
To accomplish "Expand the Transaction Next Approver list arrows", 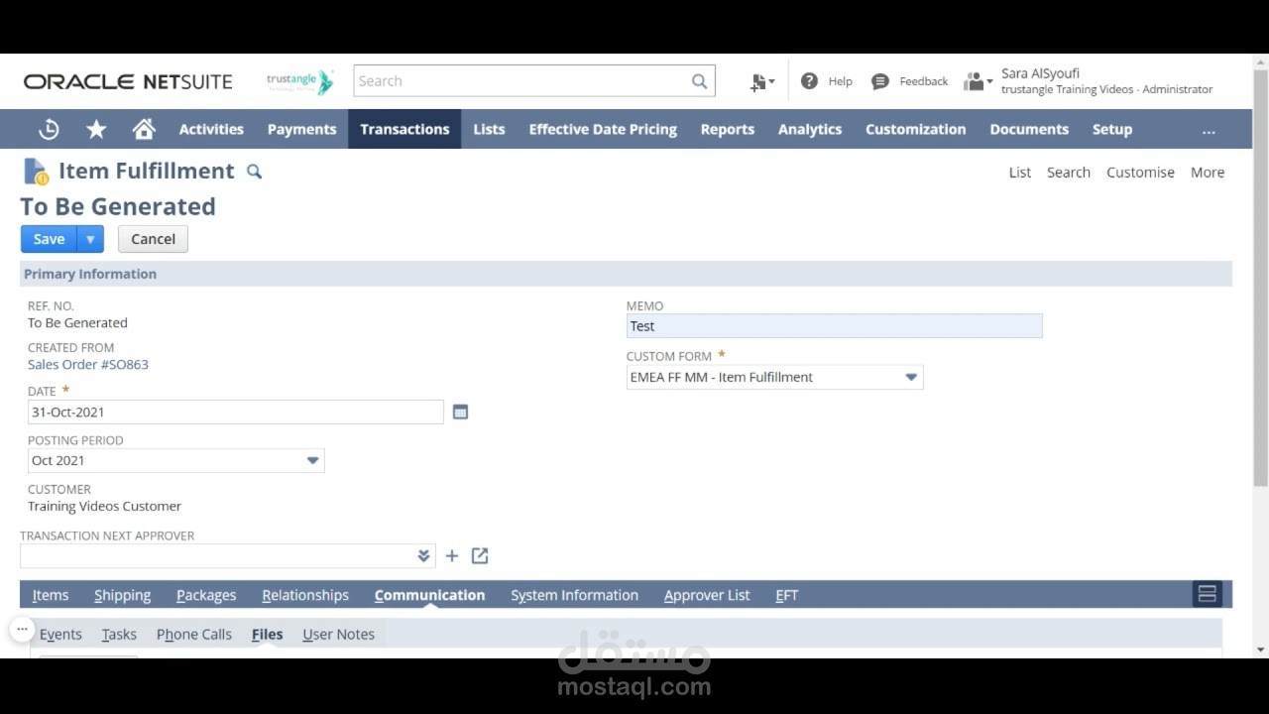I will pos(423,556).
